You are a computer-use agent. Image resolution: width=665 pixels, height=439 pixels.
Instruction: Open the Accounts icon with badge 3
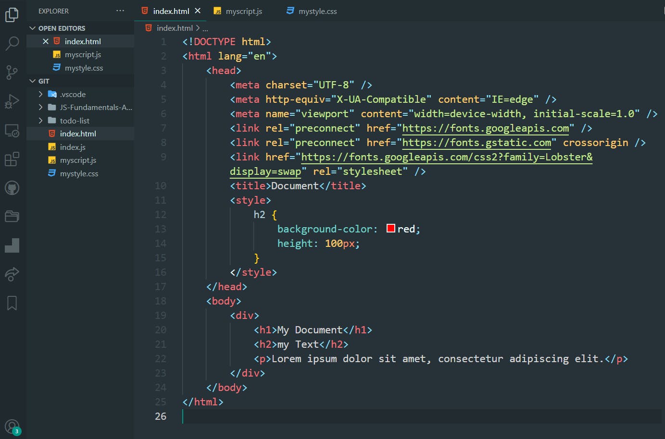(13, 427)
